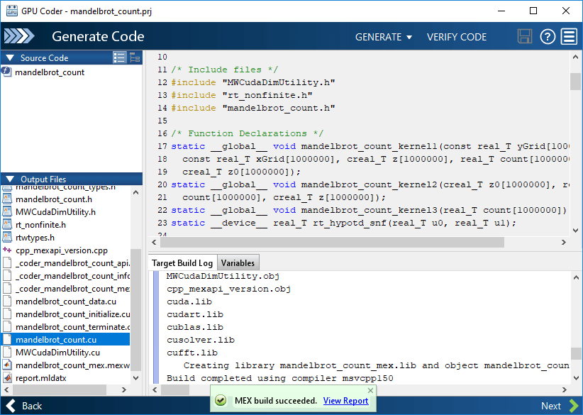Open the Help icon in the toolbar
The height and width of the screenshot is (415, 583).
547,36
